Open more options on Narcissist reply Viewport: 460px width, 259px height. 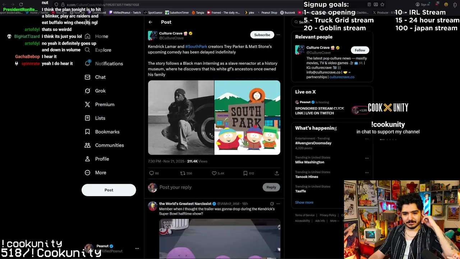click(278, 204)
